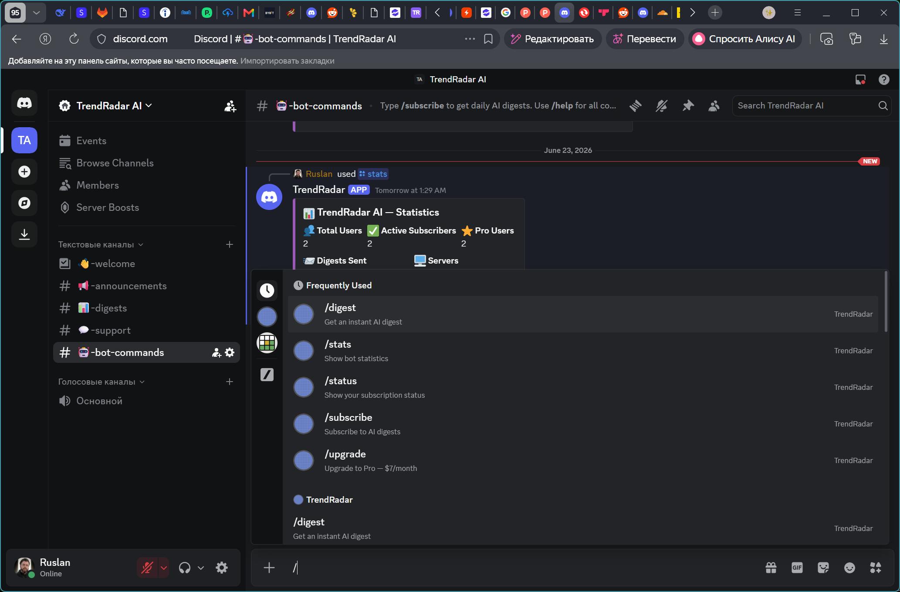Viewport: 900px width, 592px height.
Task: Choose the /status command
Action: pyautogui.click(x=583, y=387)
